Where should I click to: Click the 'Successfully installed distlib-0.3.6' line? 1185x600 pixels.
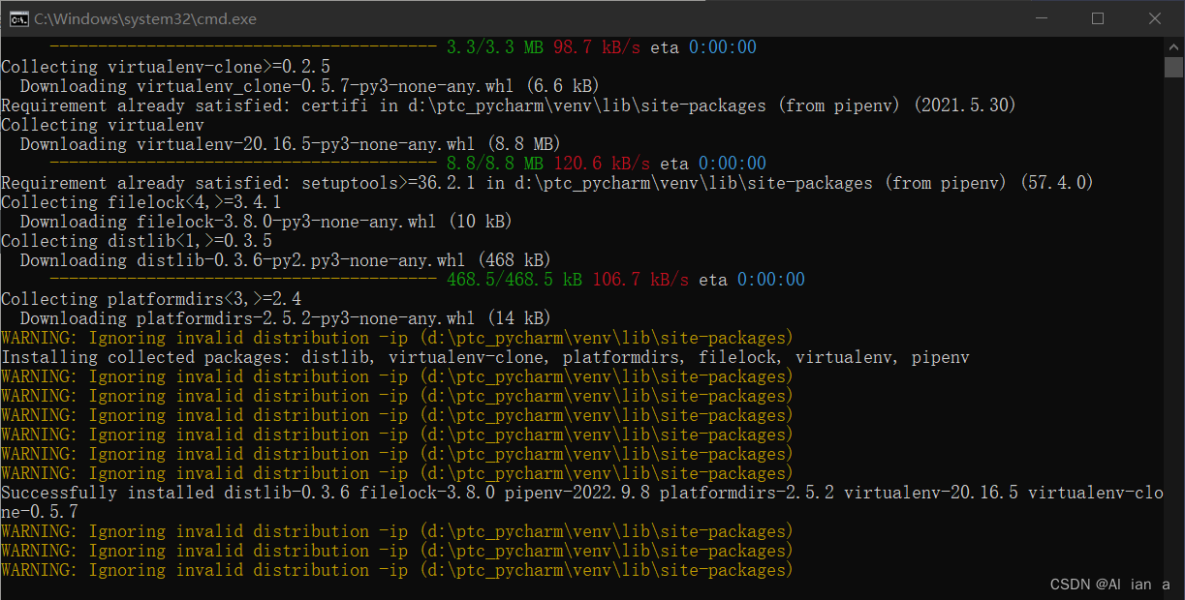[x=582, y=493]
